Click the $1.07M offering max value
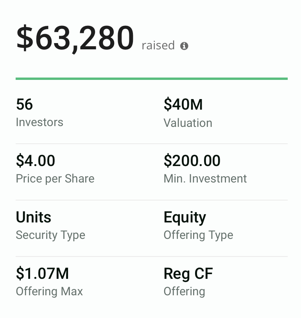 (x=42, y=273)
